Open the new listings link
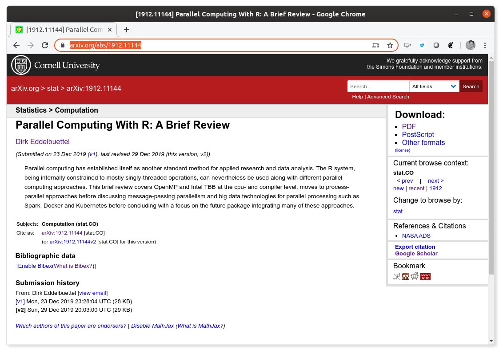The image size is (503, 353). click(x=399, y=188)
